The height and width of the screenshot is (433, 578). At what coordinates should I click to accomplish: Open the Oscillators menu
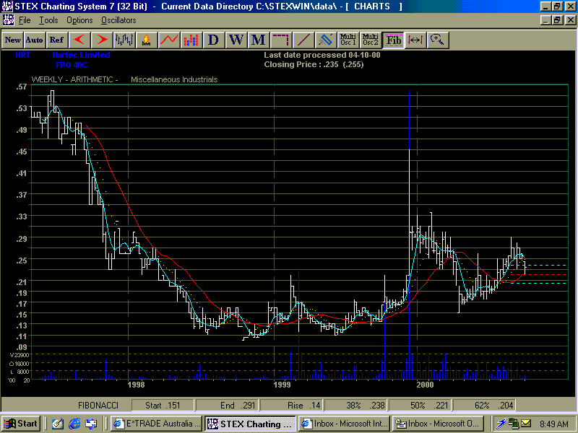pyautogui.click(x=118, y=20)
